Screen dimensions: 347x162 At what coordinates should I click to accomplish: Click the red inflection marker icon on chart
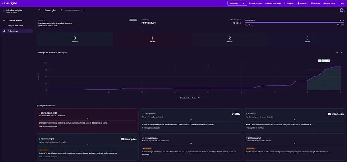click(325, 60)
